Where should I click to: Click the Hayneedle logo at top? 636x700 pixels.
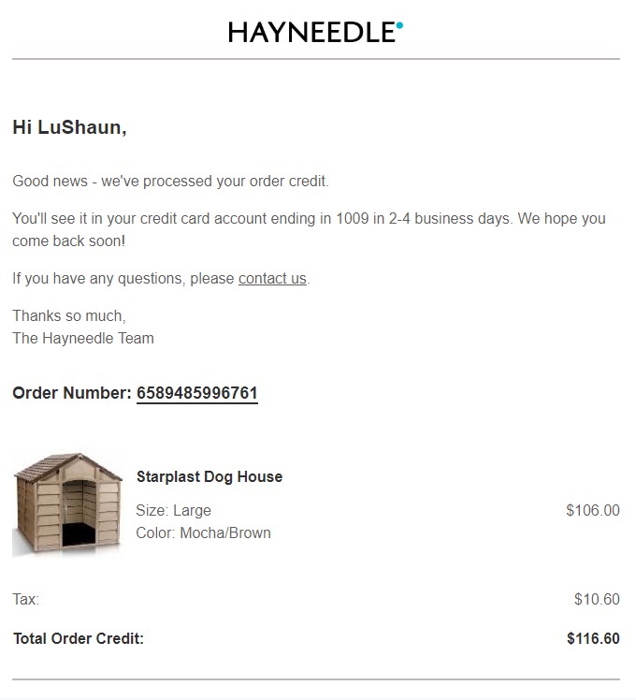315,32
